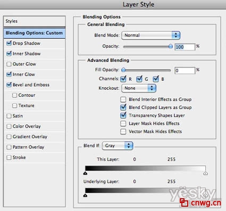
Task: Enable the Color Overlay checkbox
Action: pyautogui.click(x=9, y=126)
